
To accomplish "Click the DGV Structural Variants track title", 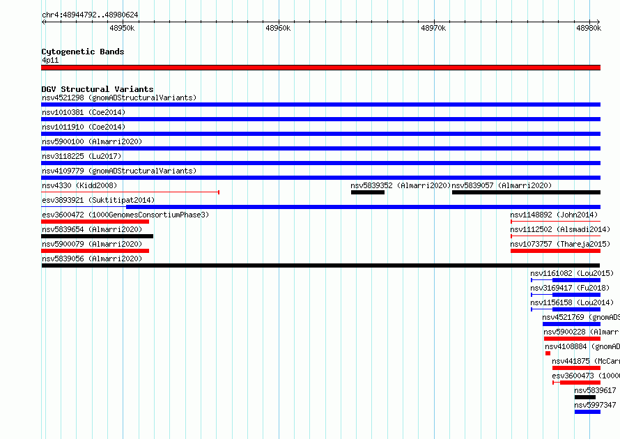I will [98, 89].
